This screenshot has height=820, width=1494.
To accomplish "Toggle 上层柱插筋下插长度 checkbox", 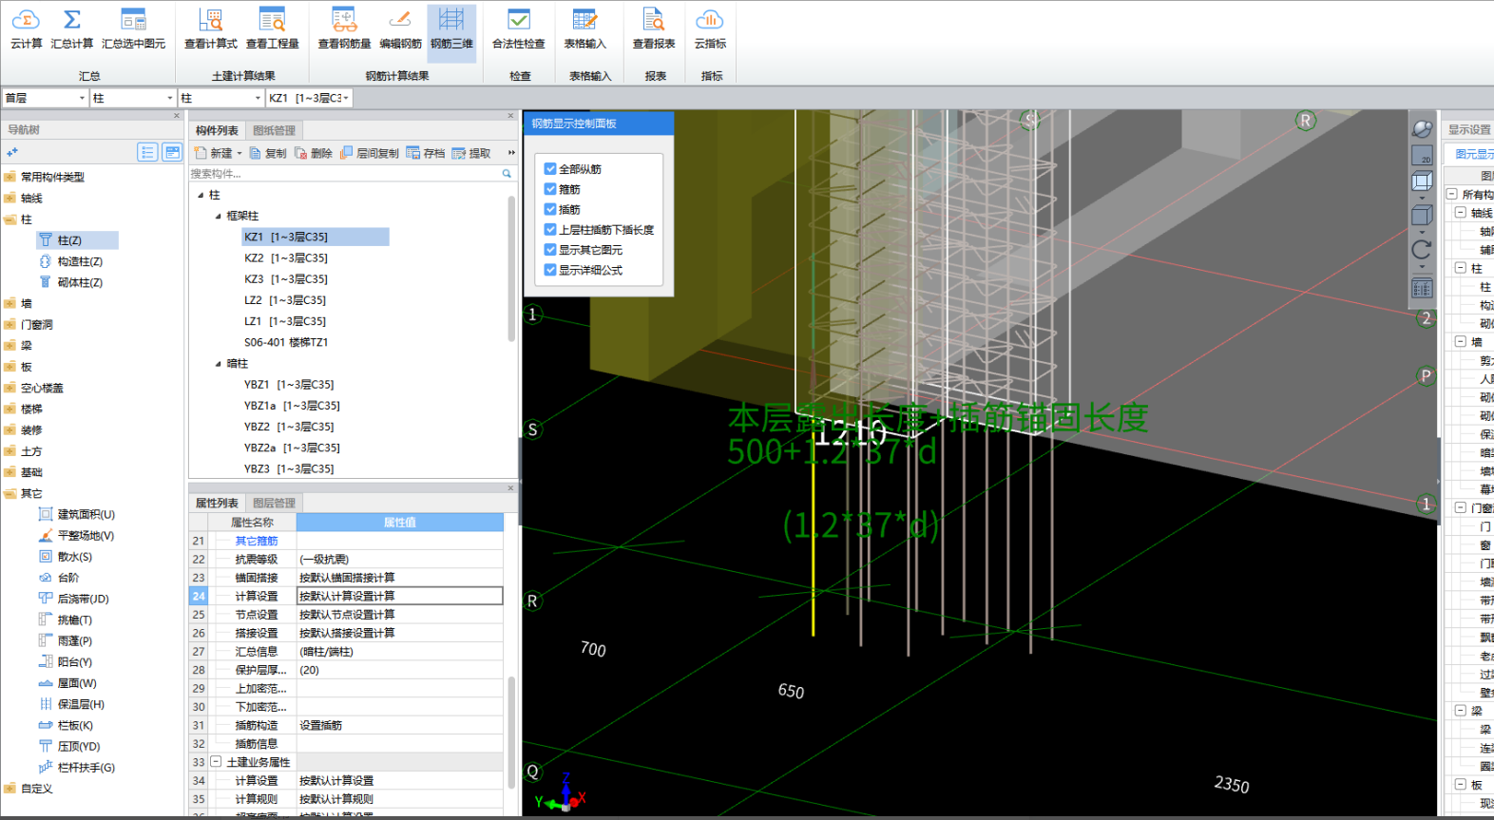I will pos(550,230).
